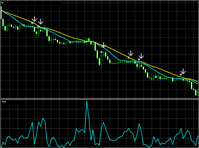Click the "%R" indicator window label

pyautogui.click(x=4, y=102)
